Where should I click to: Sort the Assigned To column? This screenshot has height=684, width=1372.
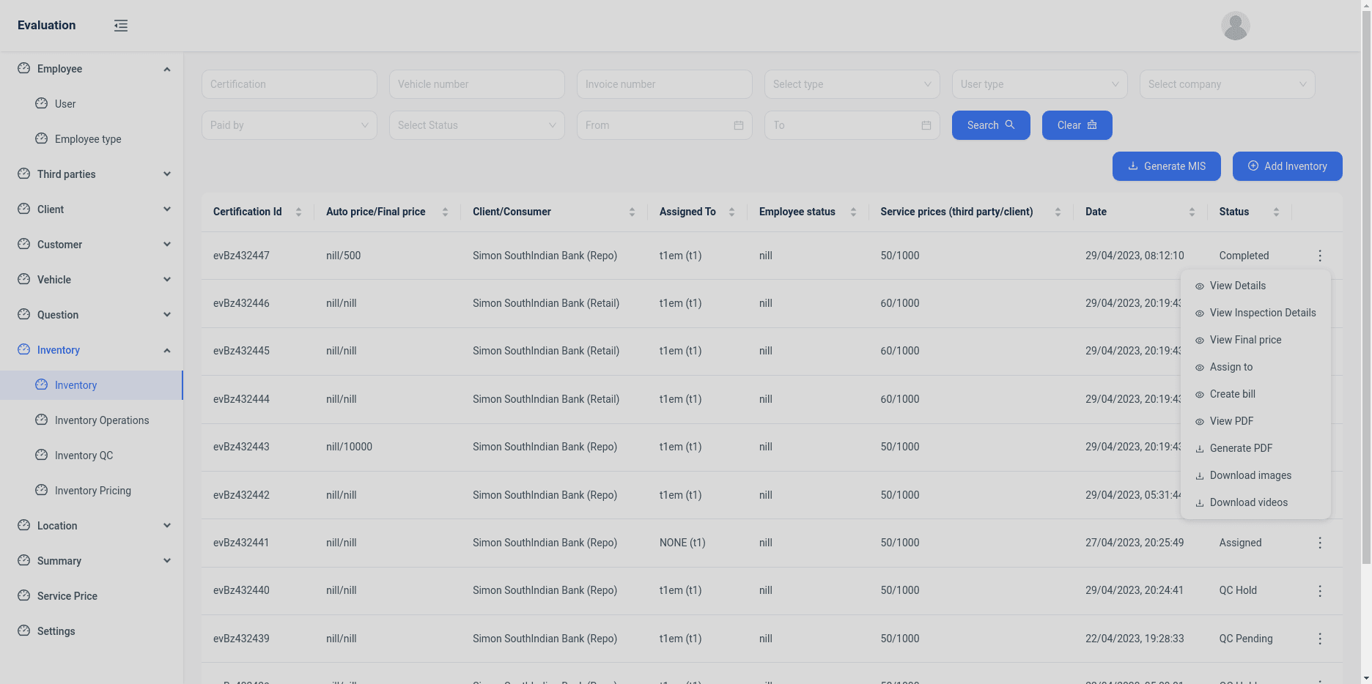(x=731, y=212)
